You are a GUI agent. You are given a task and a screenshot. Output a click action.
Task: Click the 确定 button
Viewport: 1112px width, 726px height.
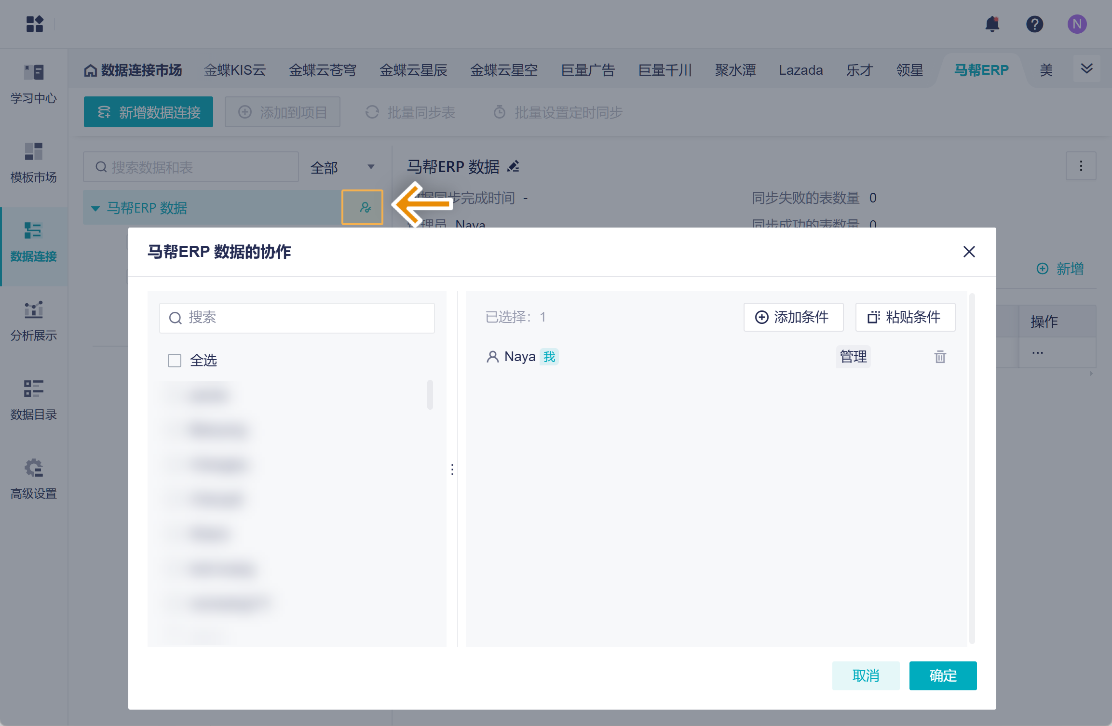942,675
